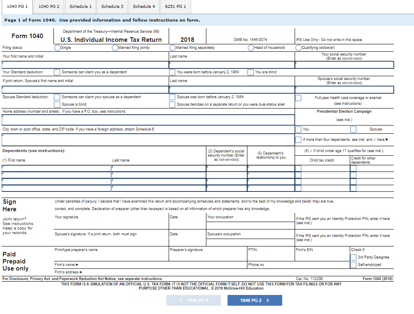Click the 'Your first name and initial' field
This screenshot has height=314, width=414.
click(85, 65)
